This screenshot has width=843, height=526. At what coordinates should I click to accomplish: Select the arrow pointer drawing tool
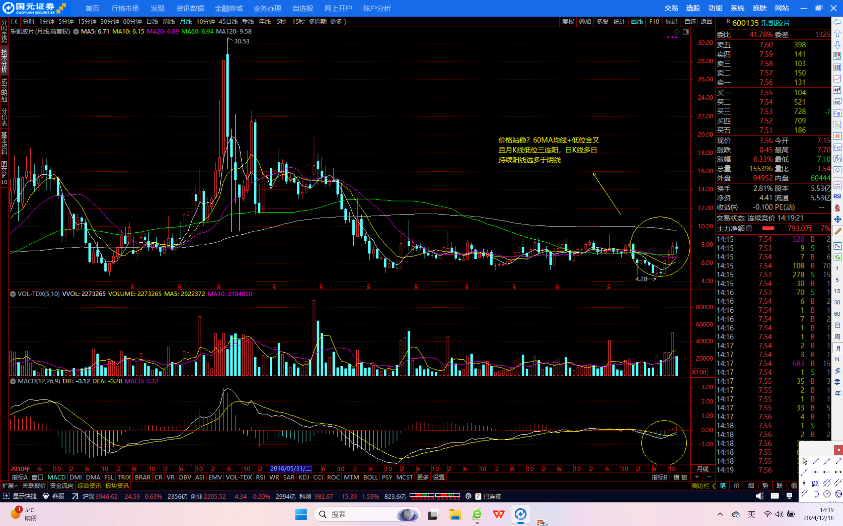pos(805,461)
